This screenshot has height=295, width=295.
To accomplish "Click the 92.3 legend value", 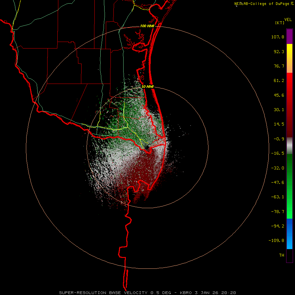I will tap(279, 51).
